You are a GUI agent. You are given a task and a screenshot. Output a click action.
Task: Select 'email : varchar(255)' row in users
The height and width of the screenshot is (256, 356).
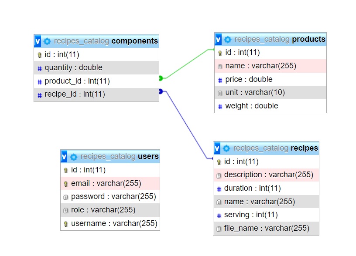110,183
